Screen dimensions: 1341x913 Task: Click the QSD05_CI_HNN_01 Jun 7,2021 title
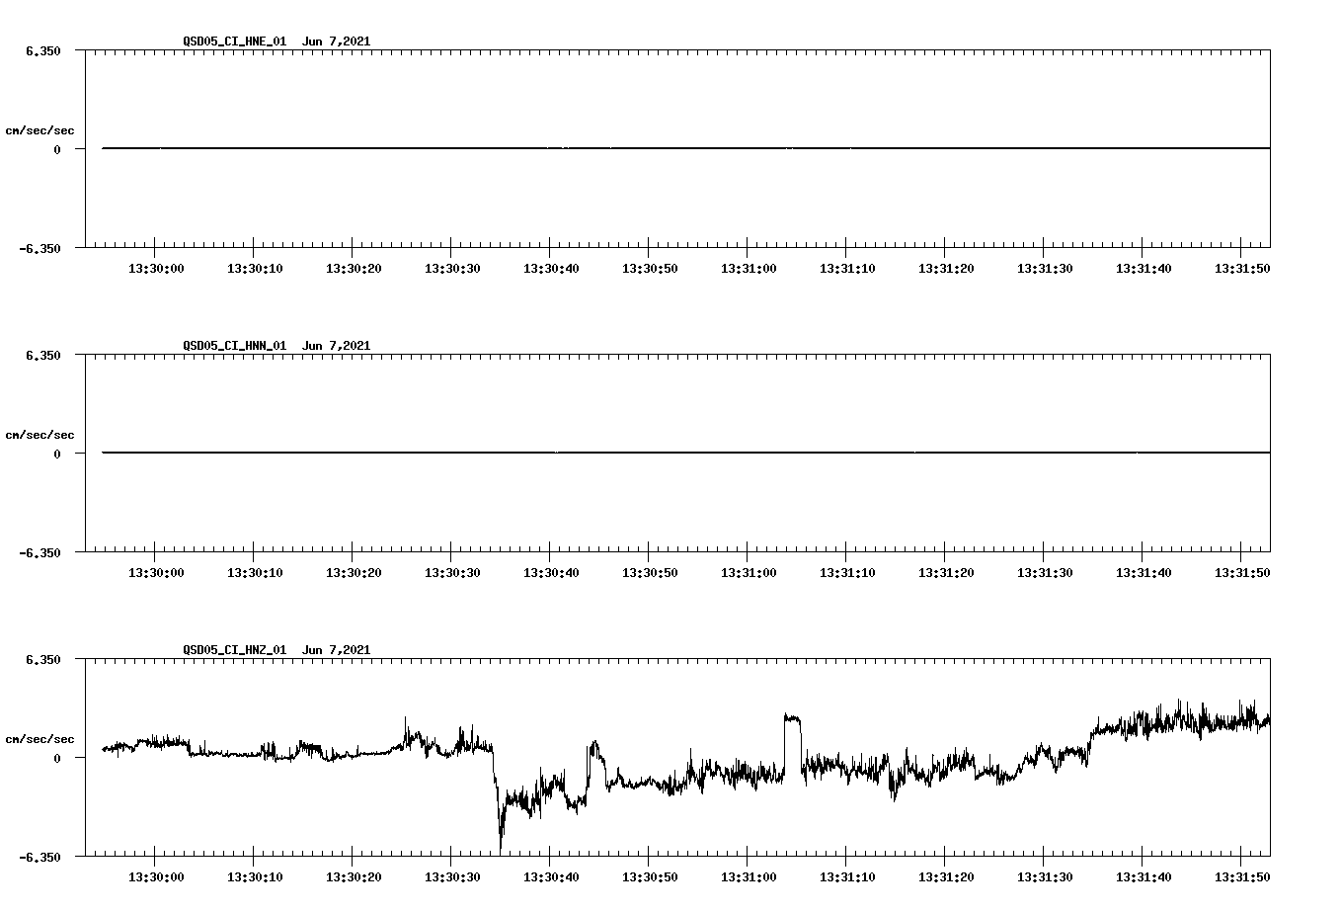[276, 346]
